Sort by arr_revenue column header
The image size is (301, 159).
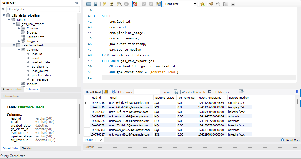click(x=186, y=98)
